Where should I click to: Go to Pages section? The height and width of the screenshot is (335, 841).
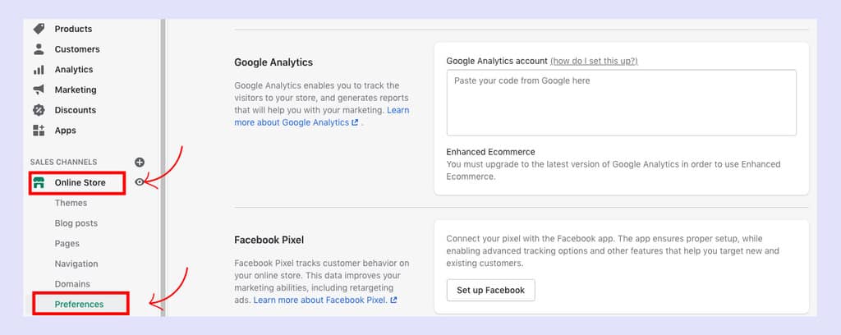coord(67,244)
